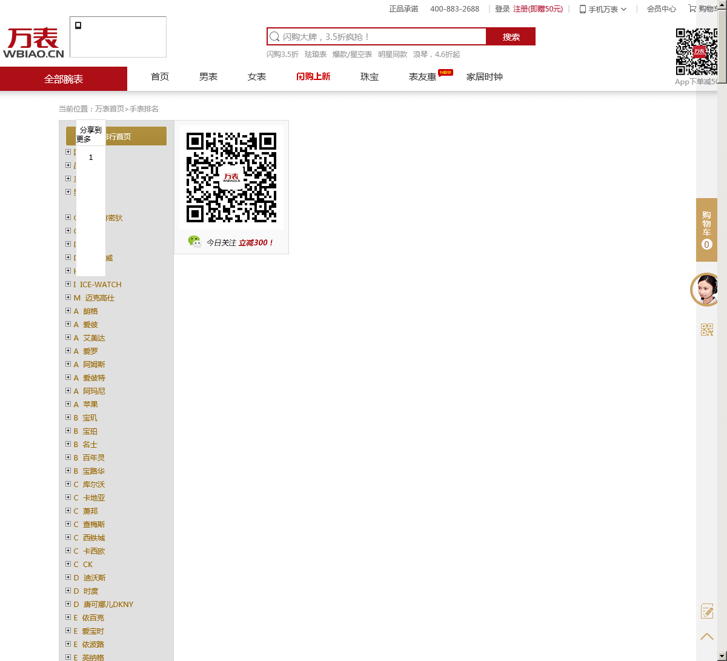Open 表友惠 menu item
The width and height of the screenshot is (727, 661).
point(422,76)
